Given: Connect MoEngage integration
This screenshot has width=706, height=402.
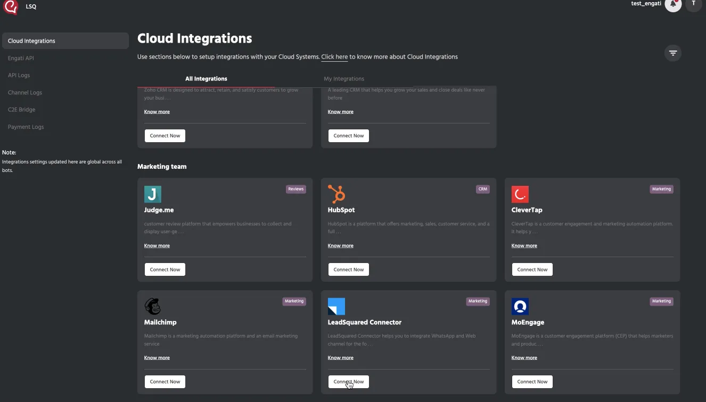Looking at the screenshot, I should pos(532,382).
